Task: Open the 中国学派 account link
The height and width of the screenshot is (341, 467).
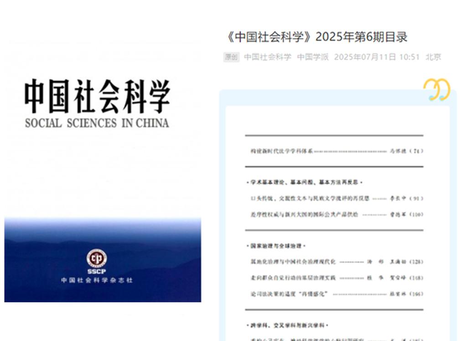Action: pyautogui.click(x=313, y=57)
